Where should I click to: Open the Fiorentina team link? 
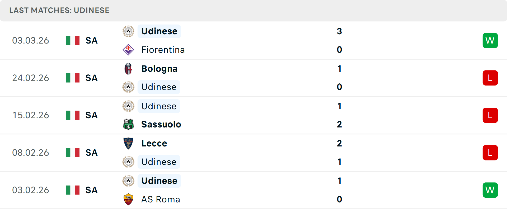pos(163,50)
